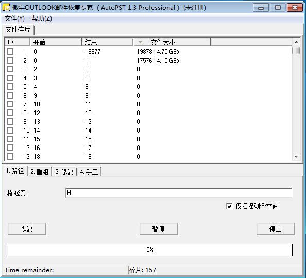This screenshot has height=278, width=306.
Task: Click the scrollbar up arrow in fragment list
Action: [x=296, y=42]
